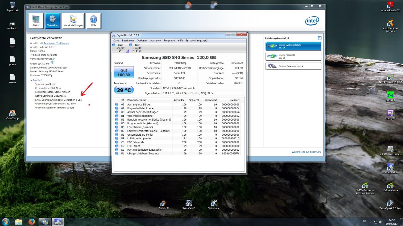The image size is (403, 226).
Task: Click the Grenzwert column header
Action: pyautogui.click(x=210, y=100)
